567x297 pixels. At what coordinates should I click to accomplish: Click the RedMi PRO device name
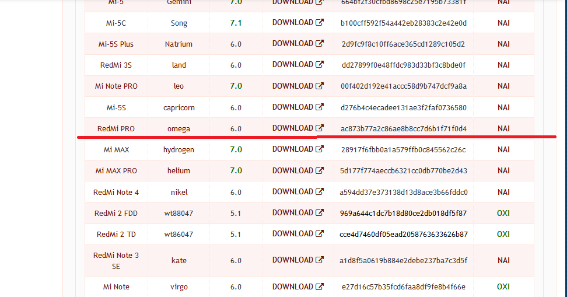pos(116,129)
